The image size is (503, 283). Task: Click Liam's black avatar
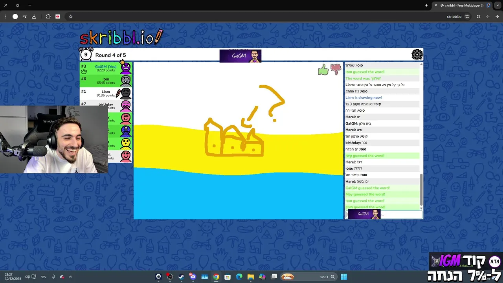(x=125, y=93)
